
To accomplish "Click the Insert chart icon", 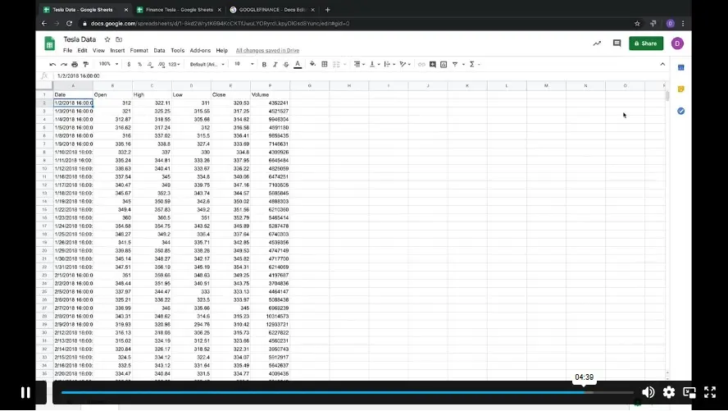I will (444, 65).
